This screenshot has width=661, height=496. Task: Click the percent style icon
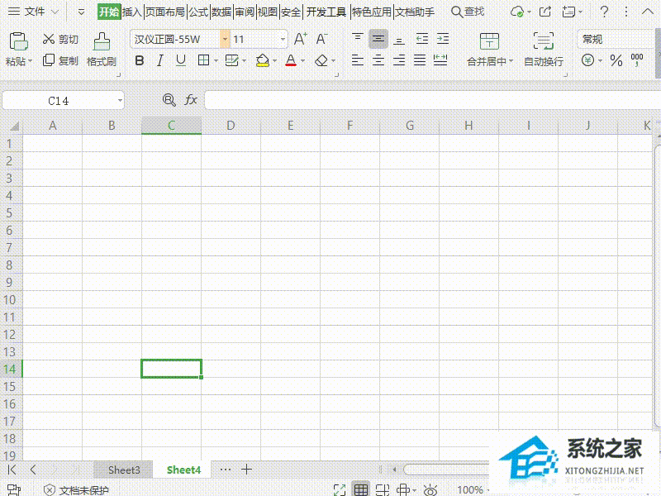click(616, 60)
